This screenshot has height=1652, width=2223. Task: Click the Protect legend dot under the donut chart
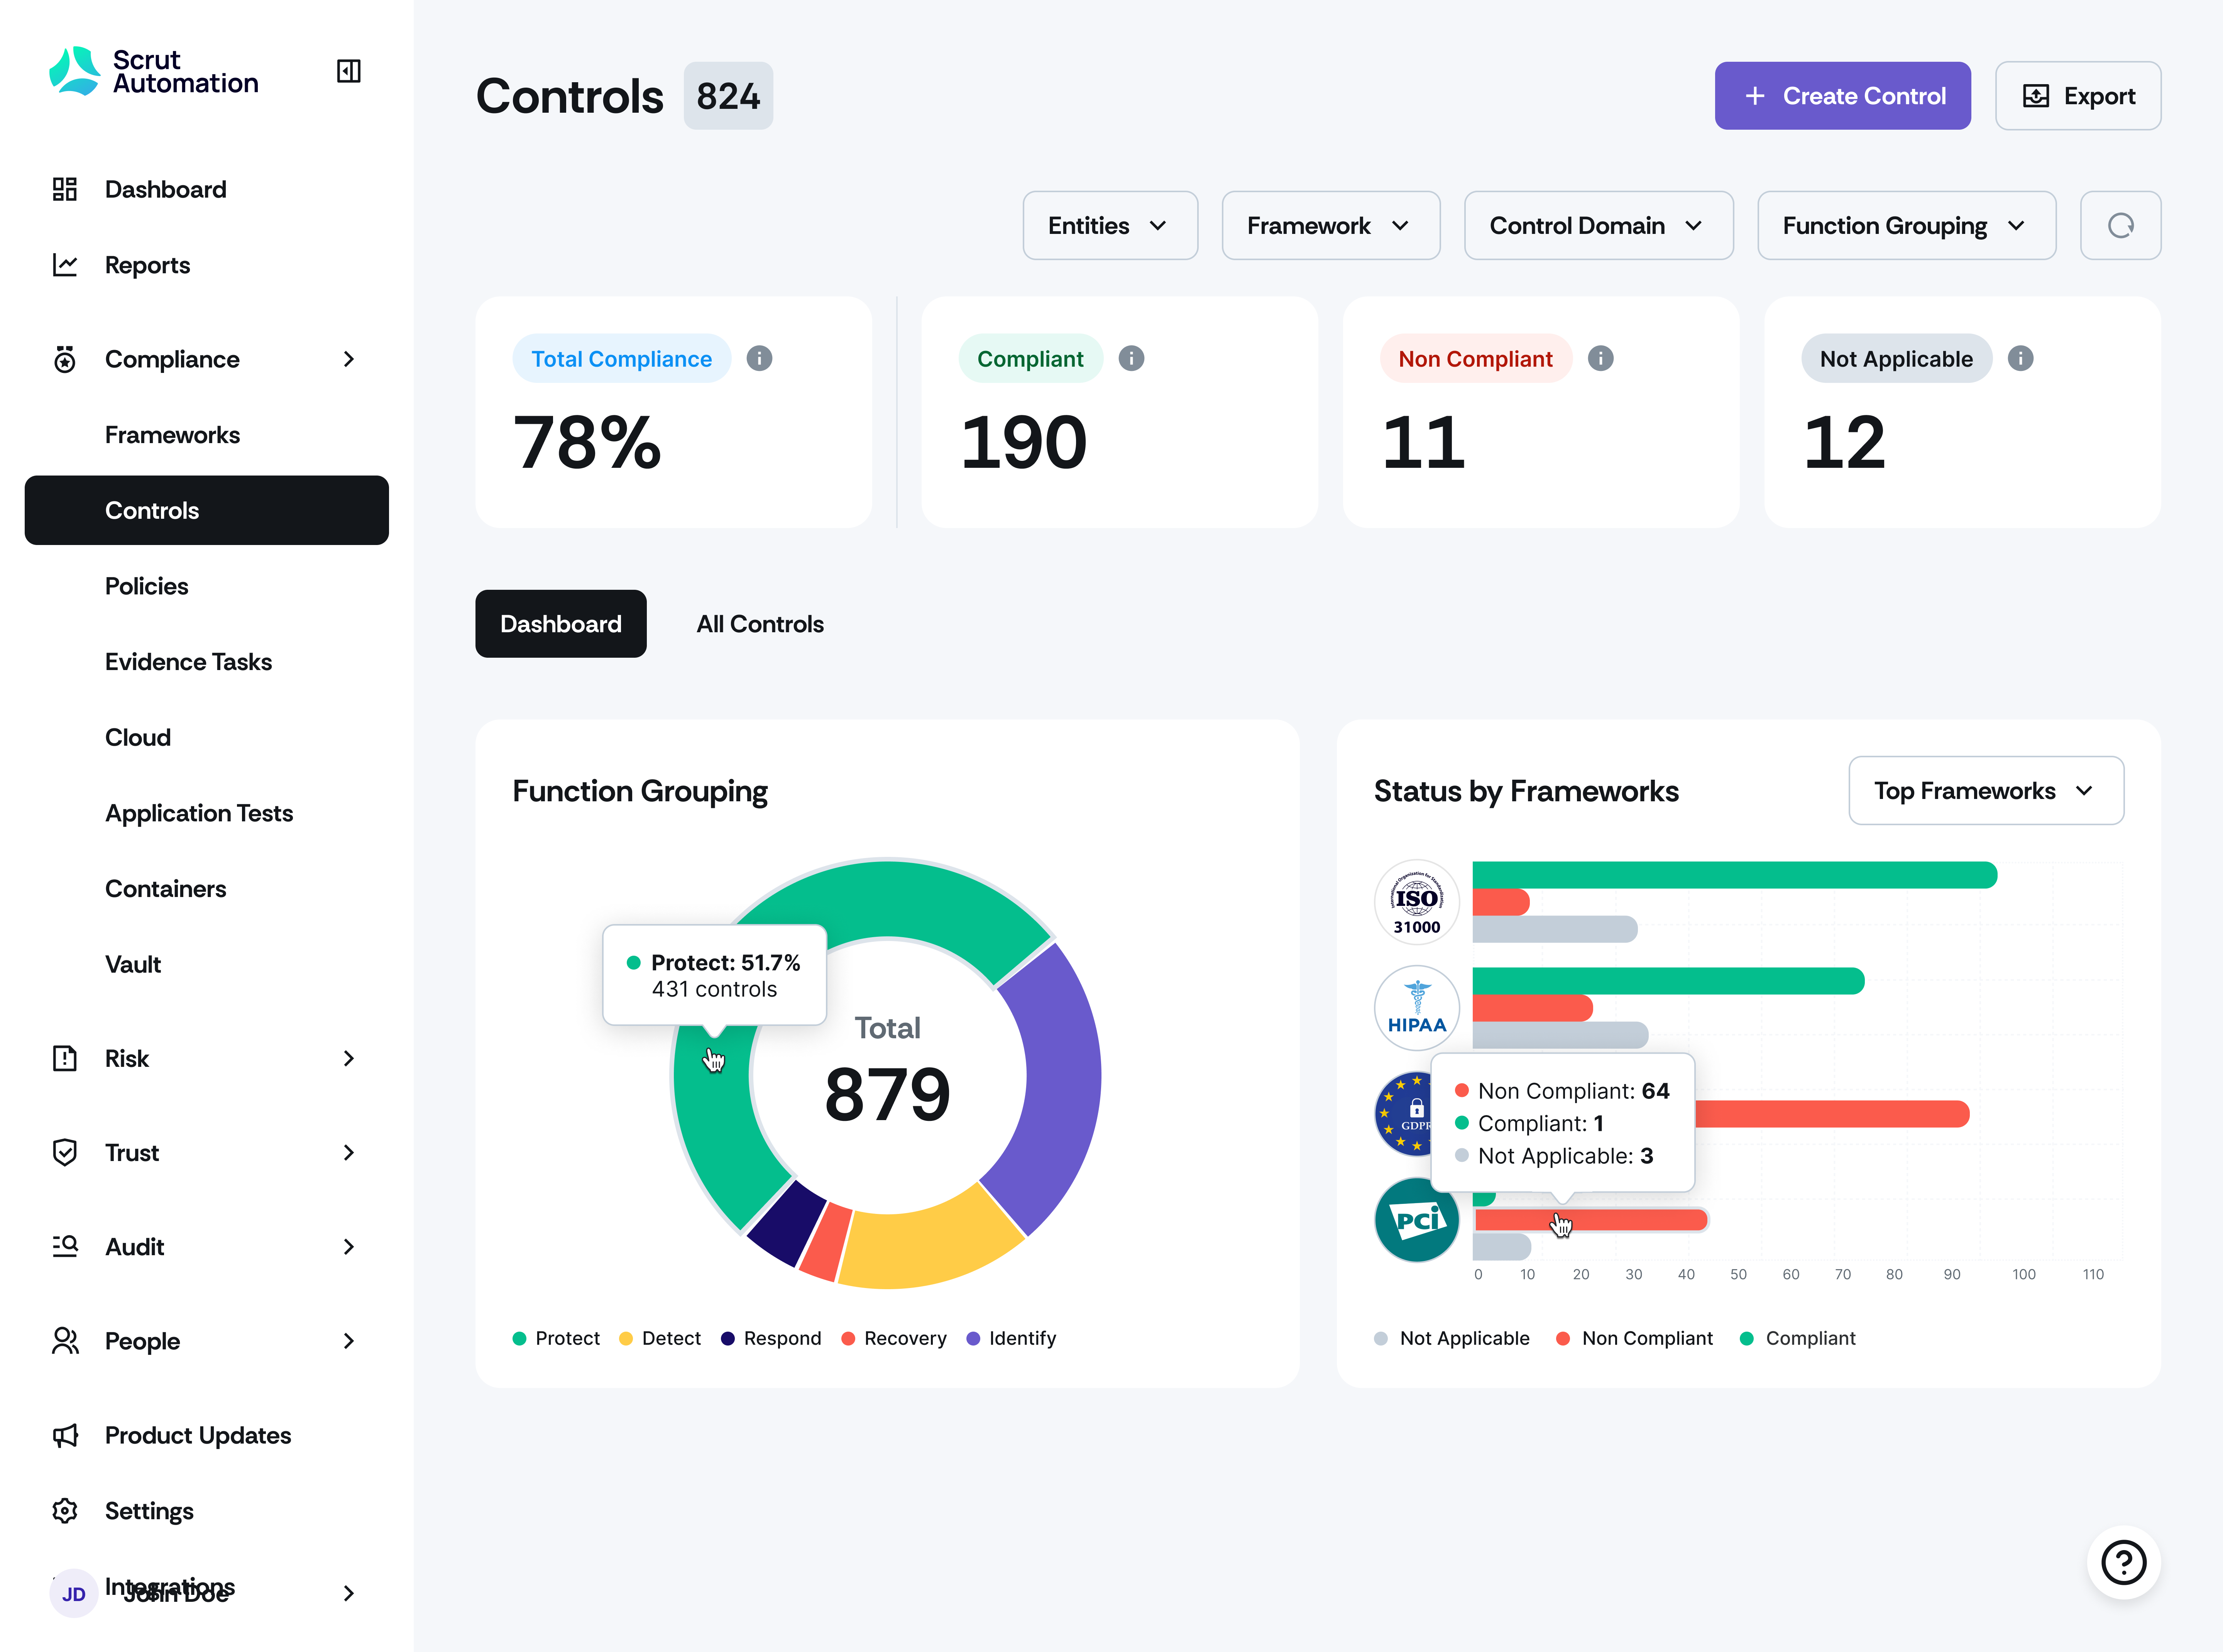coord(520,1338)
